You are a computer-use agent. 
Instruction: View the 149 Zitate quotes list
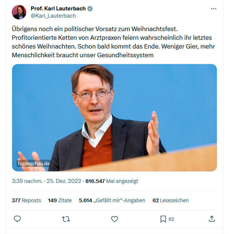[60, 200]
